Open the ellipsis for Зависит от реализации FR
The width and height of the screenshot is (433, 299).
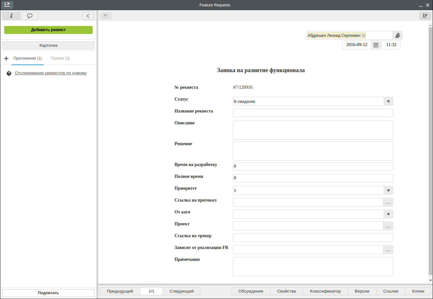pyautogui.click(x=388, y=250)
